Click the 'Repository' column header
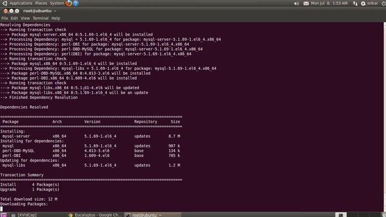386x217 pixels. [145, 122]
